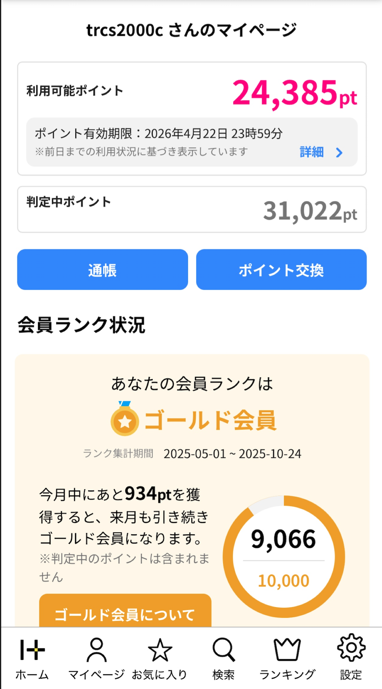Screen dimensions: 382x689
Task: Tap the 判定中ポイント pending points card
Action: (192, 209)
